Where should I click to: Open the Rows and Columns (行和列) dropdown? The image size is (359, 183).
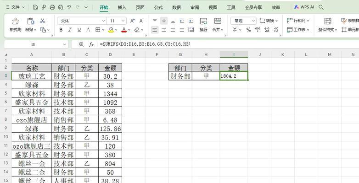[298, 21]
